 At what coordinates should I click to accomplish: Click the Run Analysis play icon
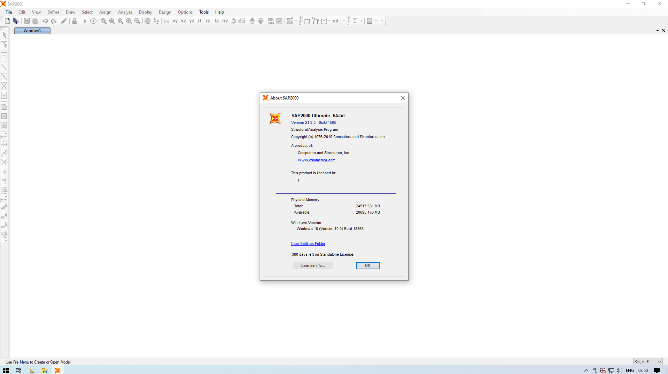click(85, 21)
